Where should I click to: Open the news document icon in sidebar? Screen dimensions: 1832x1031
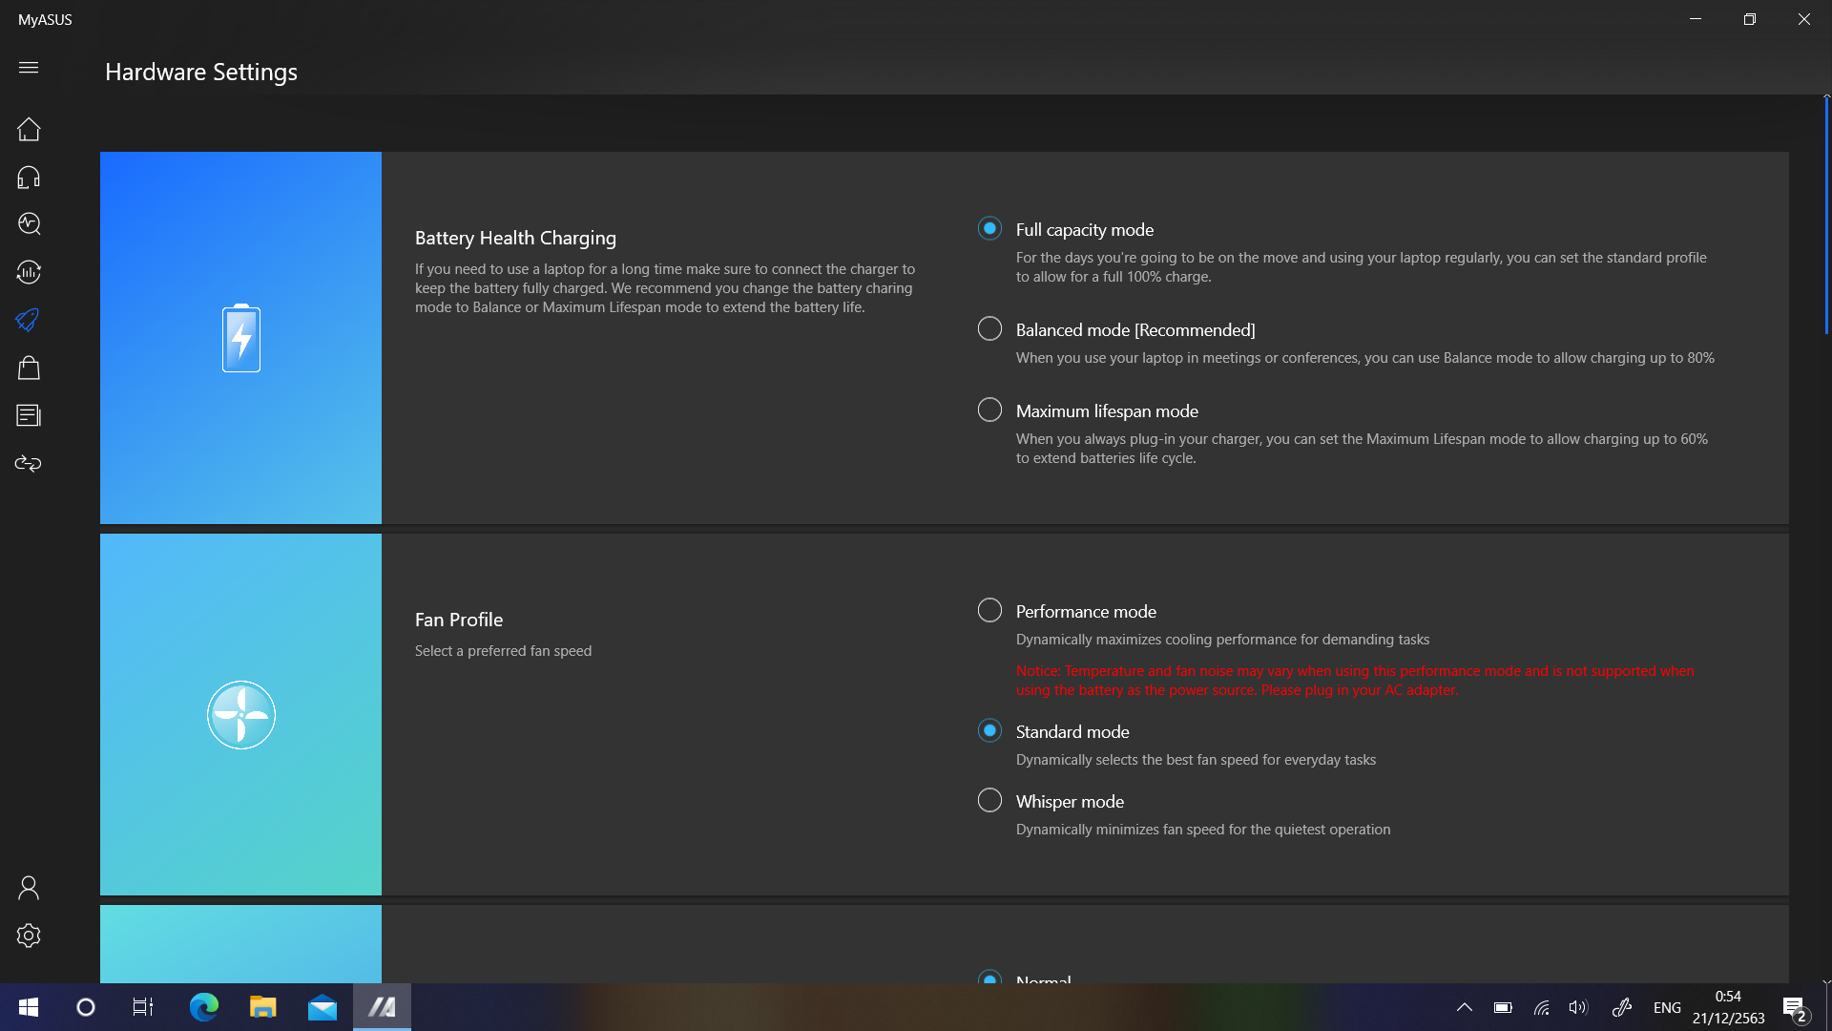point(29,415)
